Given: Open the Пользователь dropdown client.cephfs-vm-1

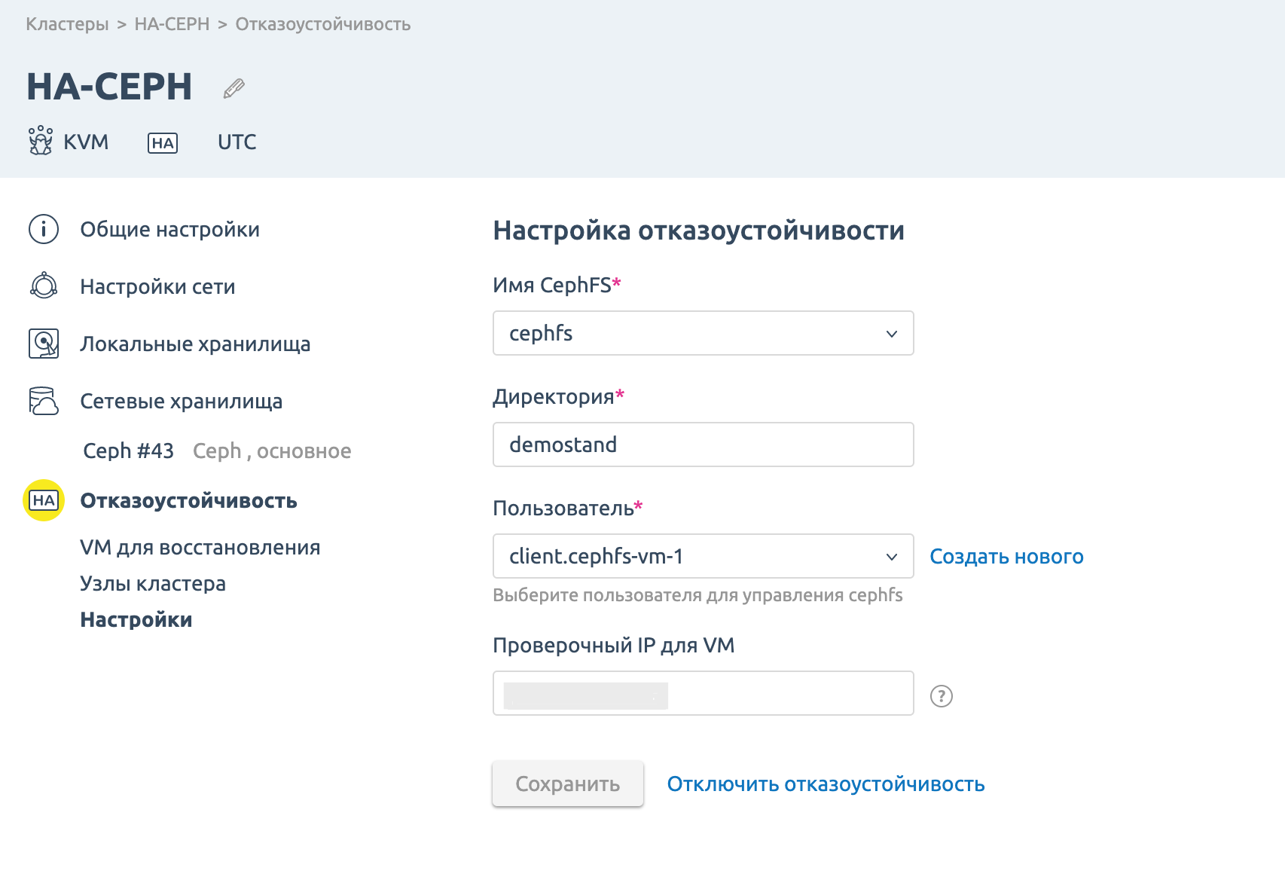Looking at the screenshot, I should [703, 556].
